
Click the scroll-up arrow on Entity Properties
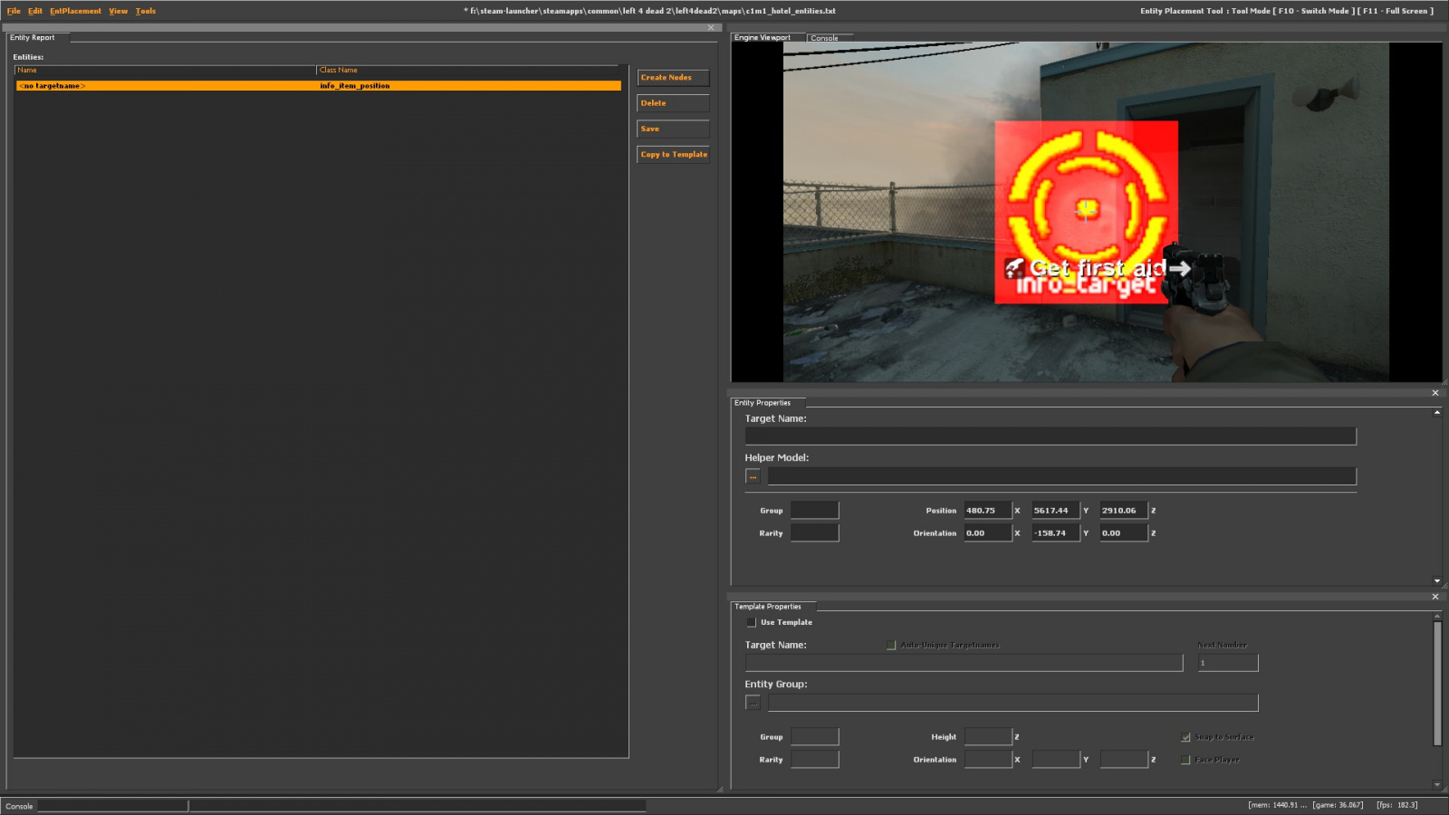pyautogui.click(x=1436, y=412)
